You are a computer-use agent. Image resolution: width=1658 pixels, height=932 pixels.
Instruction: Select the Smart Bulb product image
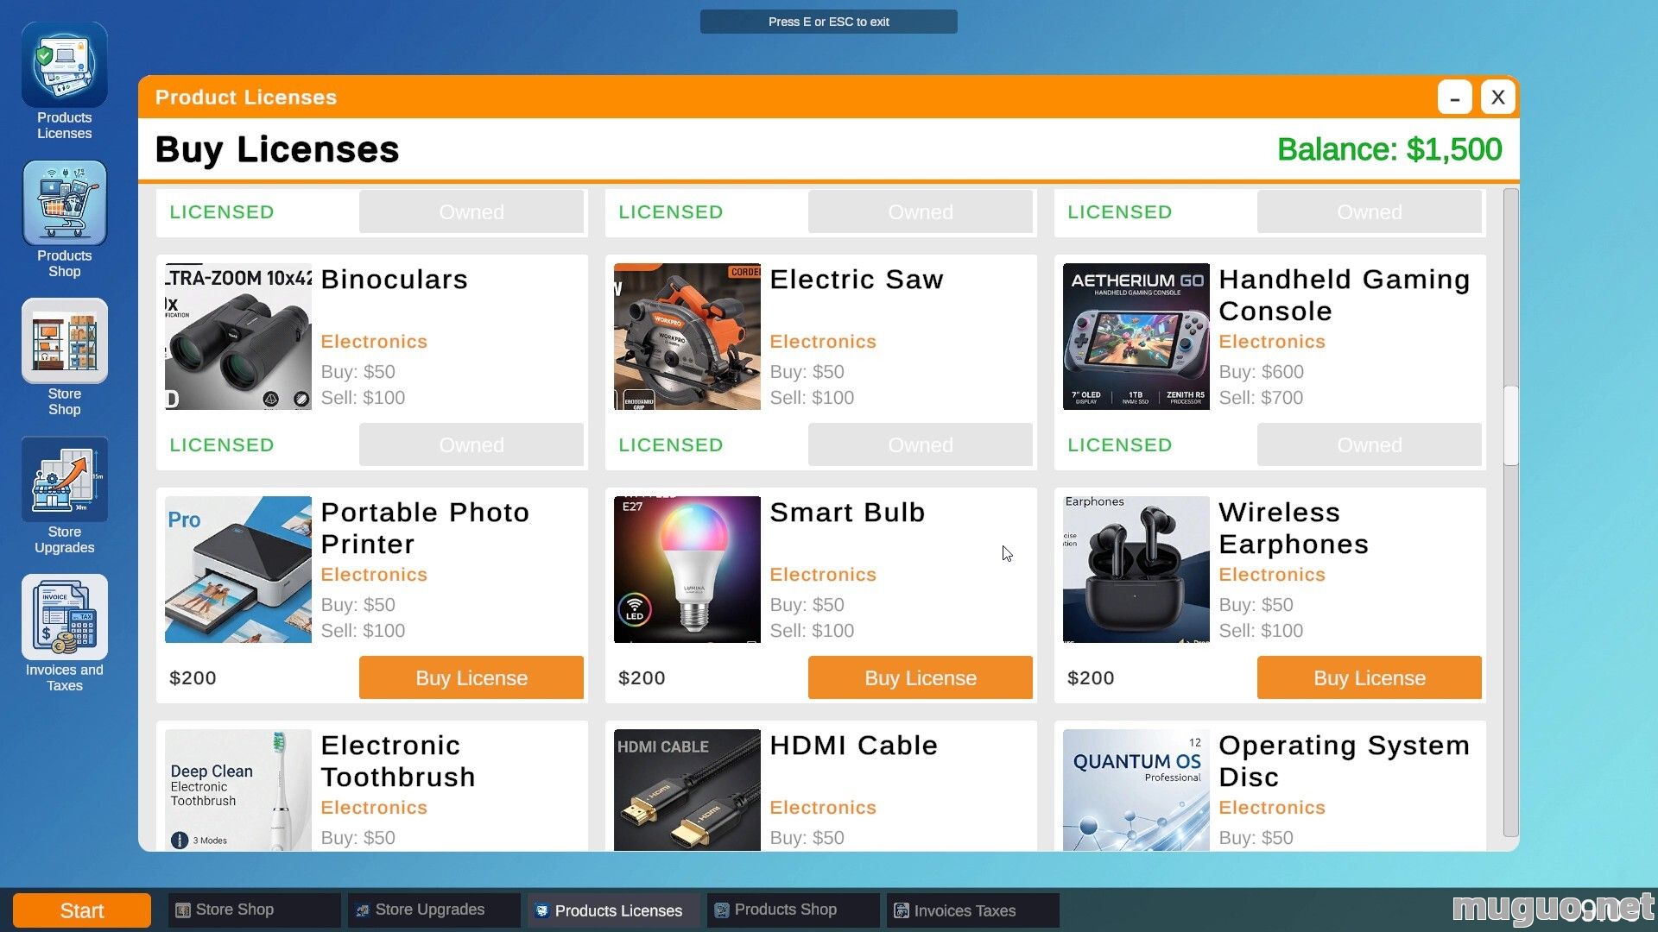pos(687,570)
